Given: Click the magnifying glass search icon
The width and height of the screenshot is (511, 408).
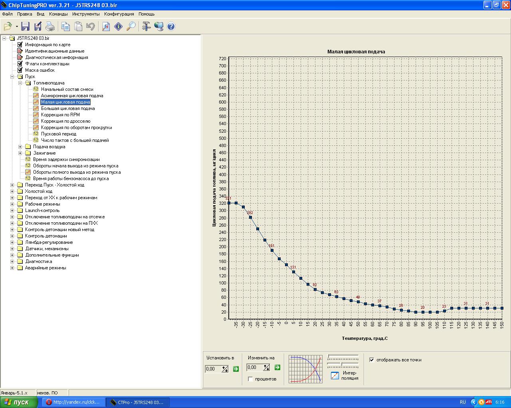Looking at the screenshot, I should click(x=131, y=27).
